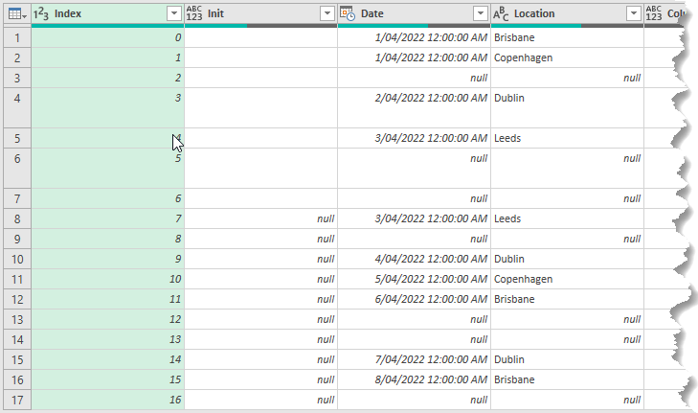698x413 pixels.
Task: Click Index value 10 cell
Action: coord(108,279)
